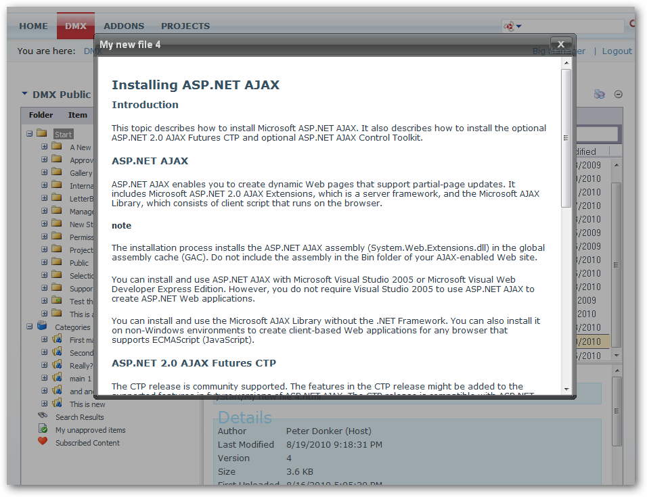Screen dimensions: 647x497
Task: Collapse the Start folder tree node
Action: [x=29, y=133]
